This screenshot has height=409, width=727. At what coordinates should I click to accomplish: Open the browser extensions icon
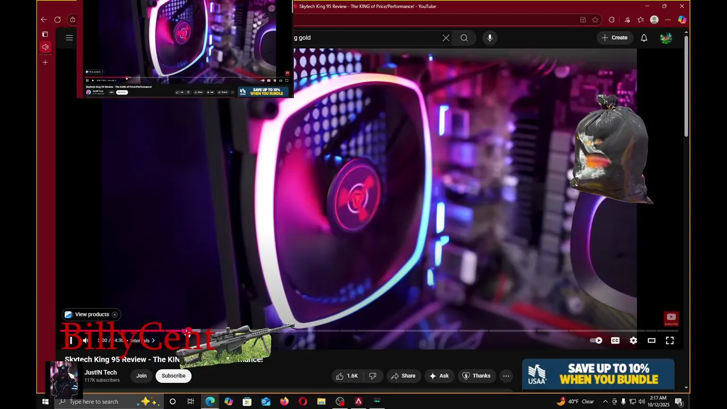(x=612, y=20)
